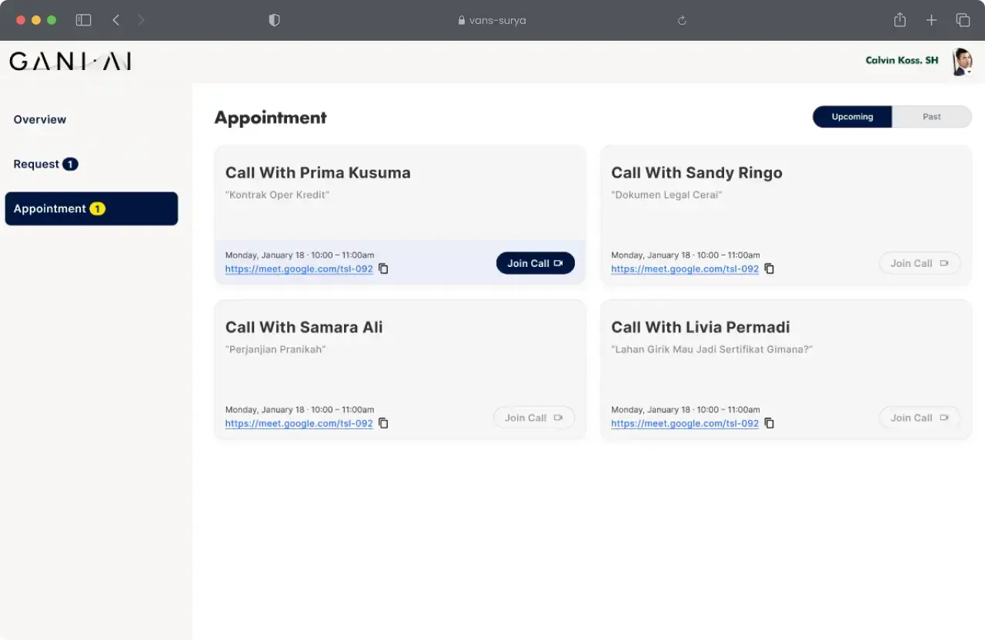Viewport: 985px width, 640px height.
Task: Keep Upcoming appointments selected
Action: tap(852, 116)
